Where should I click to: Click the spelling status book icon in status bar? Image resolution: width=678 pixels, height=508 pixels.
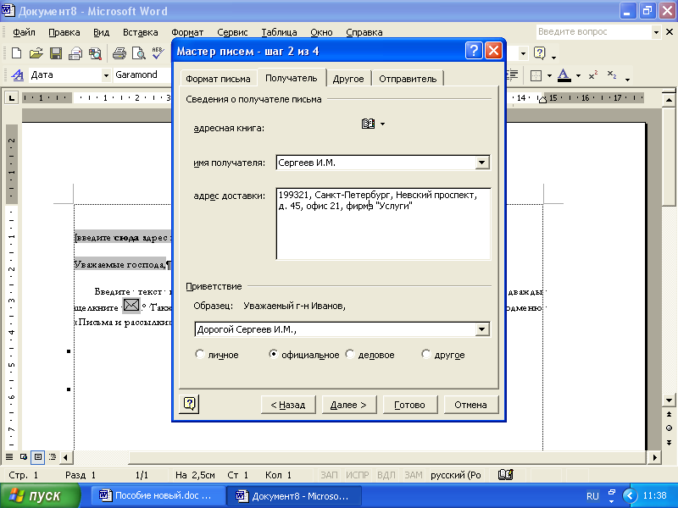coord(505,475)
